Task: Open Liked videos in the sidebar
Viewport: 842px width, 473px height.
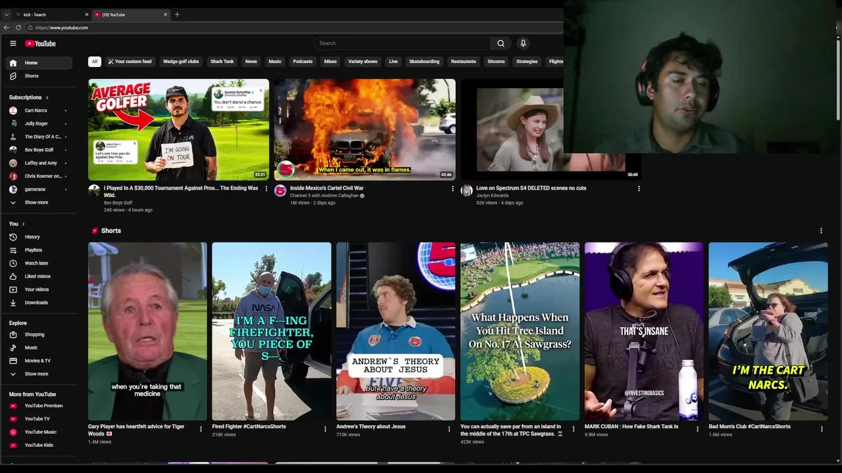Action: [39, 276]
